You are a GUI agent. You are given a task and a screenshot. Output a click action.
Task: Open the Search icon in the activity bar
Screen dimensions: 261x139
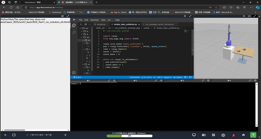[x=74, y=32]
